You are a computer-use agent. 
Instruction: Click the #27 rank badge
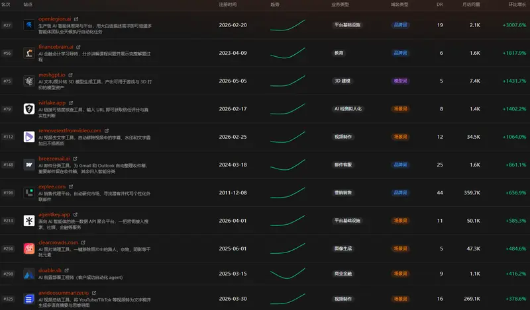7,25
